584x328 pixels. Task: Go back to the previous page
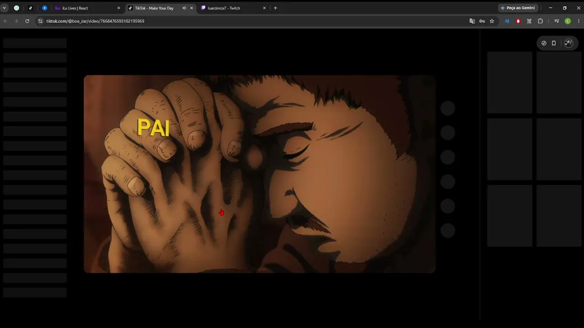click(5, 21)
